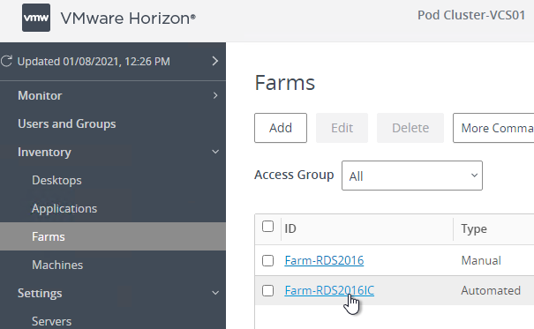Check the Farm-RDS2016IC row checkbox

coord(267,290)
